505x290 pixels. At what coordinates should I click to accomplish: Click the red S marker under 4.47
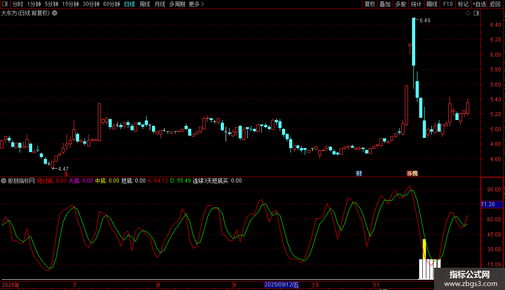(66, 174)
